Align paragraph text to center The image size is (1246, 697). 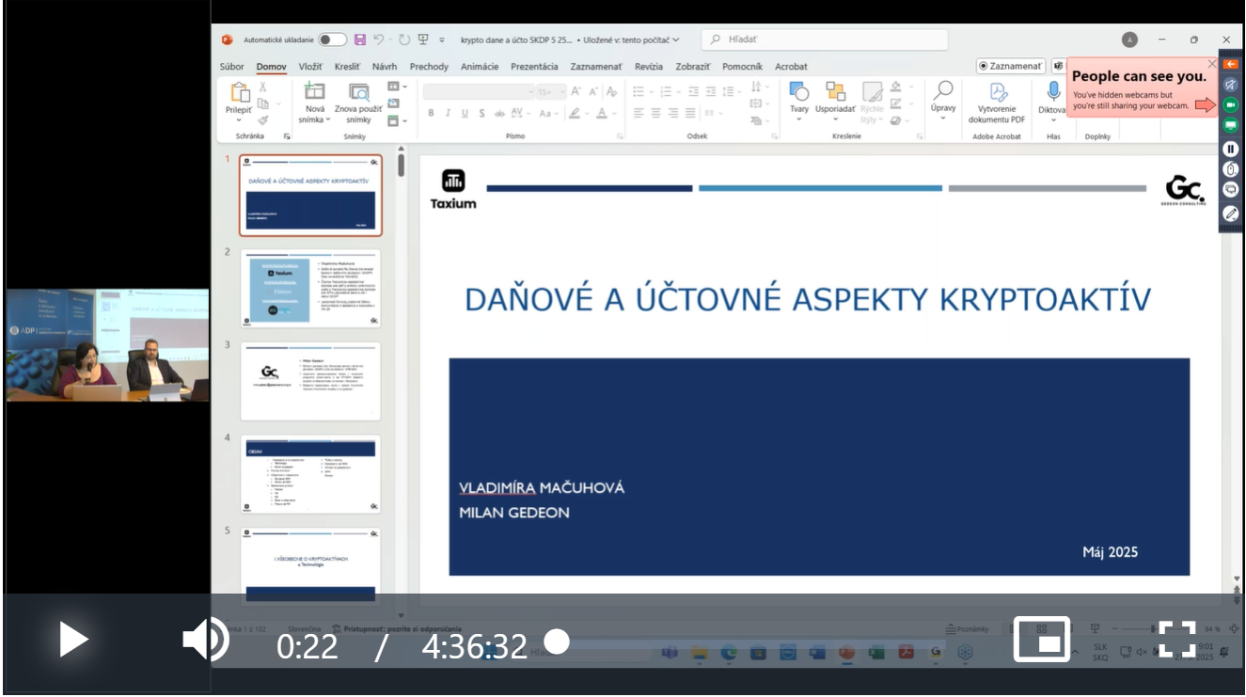pos(656,113)
